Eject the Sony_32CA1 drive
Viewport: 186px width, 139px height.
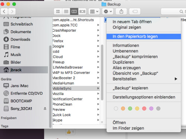pos(45,108)
